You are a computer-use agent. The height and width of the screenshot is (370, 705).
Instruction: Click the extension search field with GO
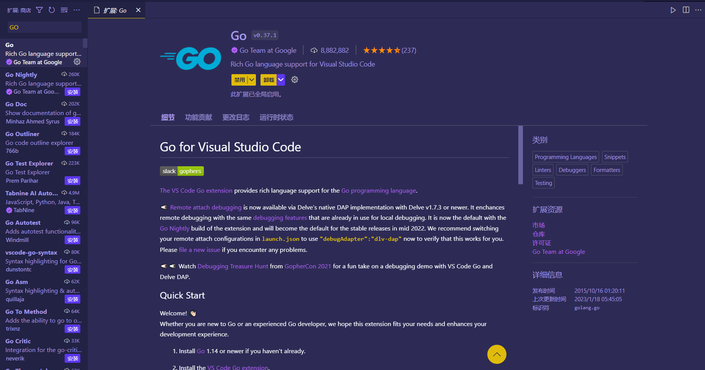pyautogui.click(x=44, y=27)
